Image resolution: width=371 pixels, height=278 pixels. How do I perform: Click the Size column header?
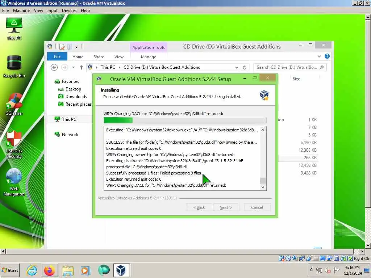[296, 79]
